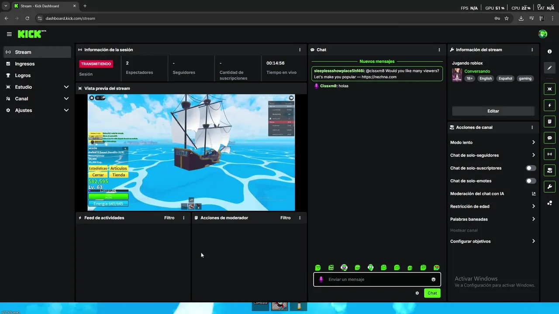
Task: Click in the Enviar un mensaje field
Action: [377, 280]
